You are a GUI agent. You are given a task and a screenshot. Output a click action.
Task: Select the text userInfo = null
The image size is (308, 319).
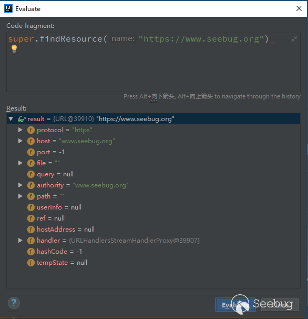point(59,207)
